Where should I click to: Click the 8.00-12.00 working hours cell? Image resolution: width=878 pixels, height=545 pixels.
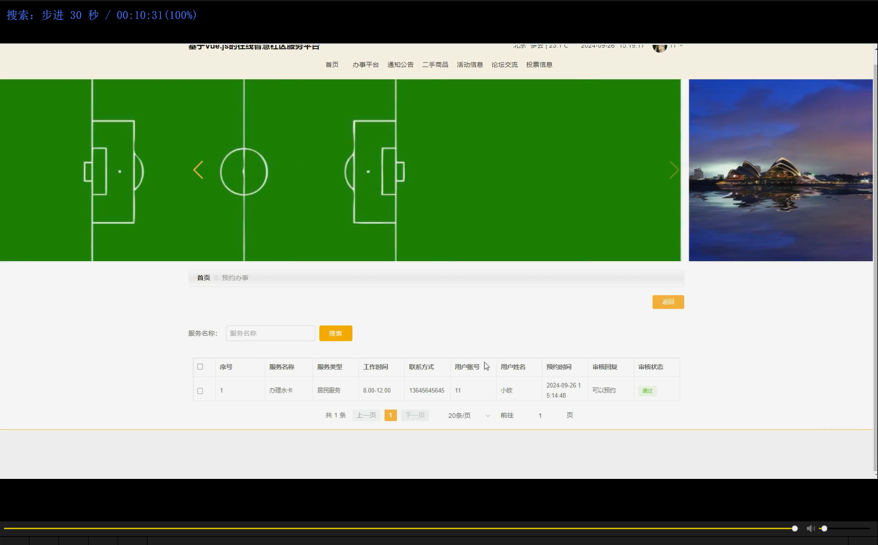click(377, 391)
